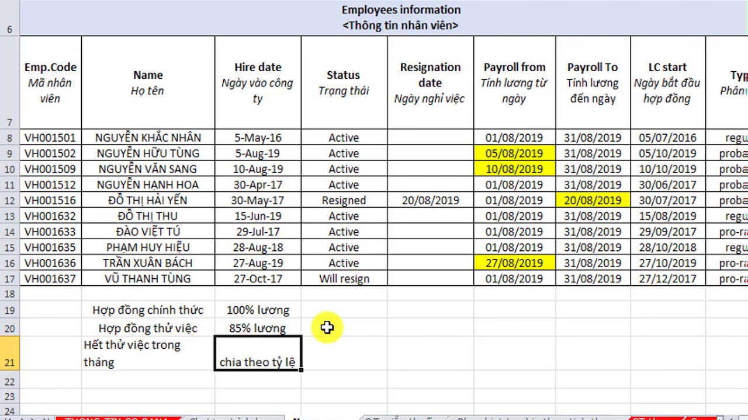Image resolution: width=748 pixels, height=420 pixels.
Task: Click the 'Emp.Code Mã nhân viên' column header
Action: tap(50, 83)
